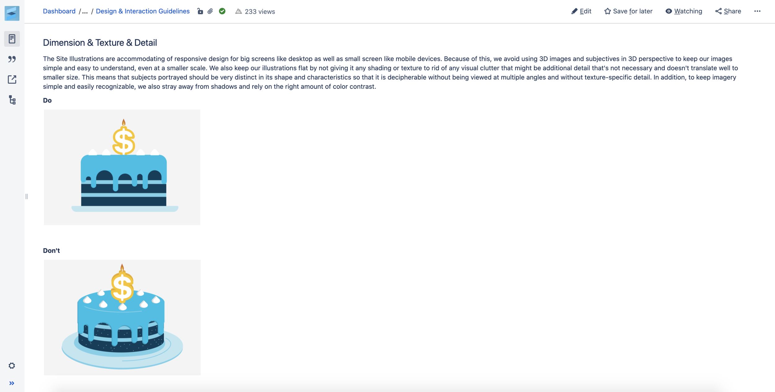This screenshot has height=392, width=775.
Task: Click the checkmark verified icon in header
Action: point(222,11)
